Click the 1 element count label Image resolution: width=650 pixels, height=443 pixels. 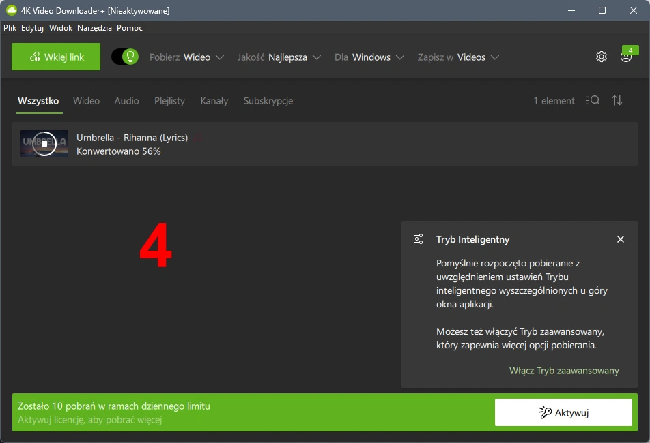[x=554, y=101]
